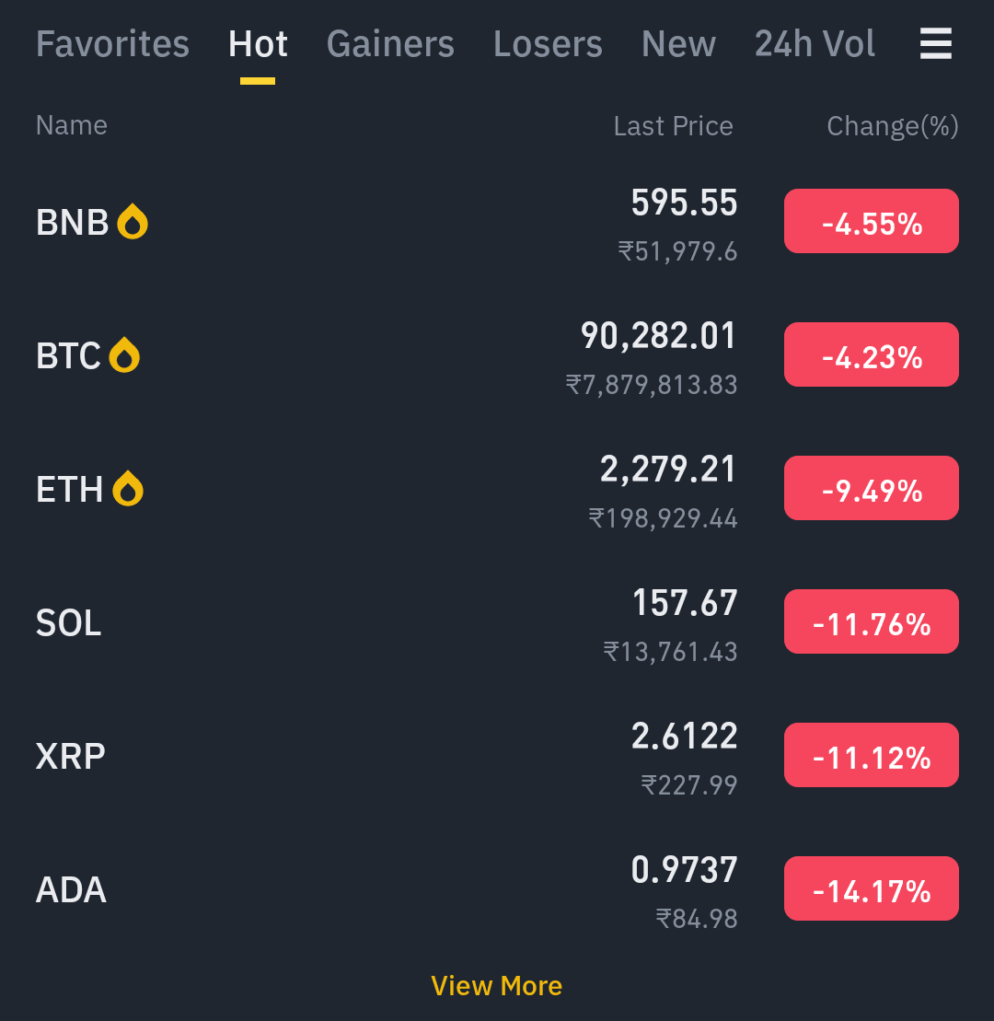The image size is (994, 1021).
Task: Show the 24h Vol tab
Action: [815, 43]
